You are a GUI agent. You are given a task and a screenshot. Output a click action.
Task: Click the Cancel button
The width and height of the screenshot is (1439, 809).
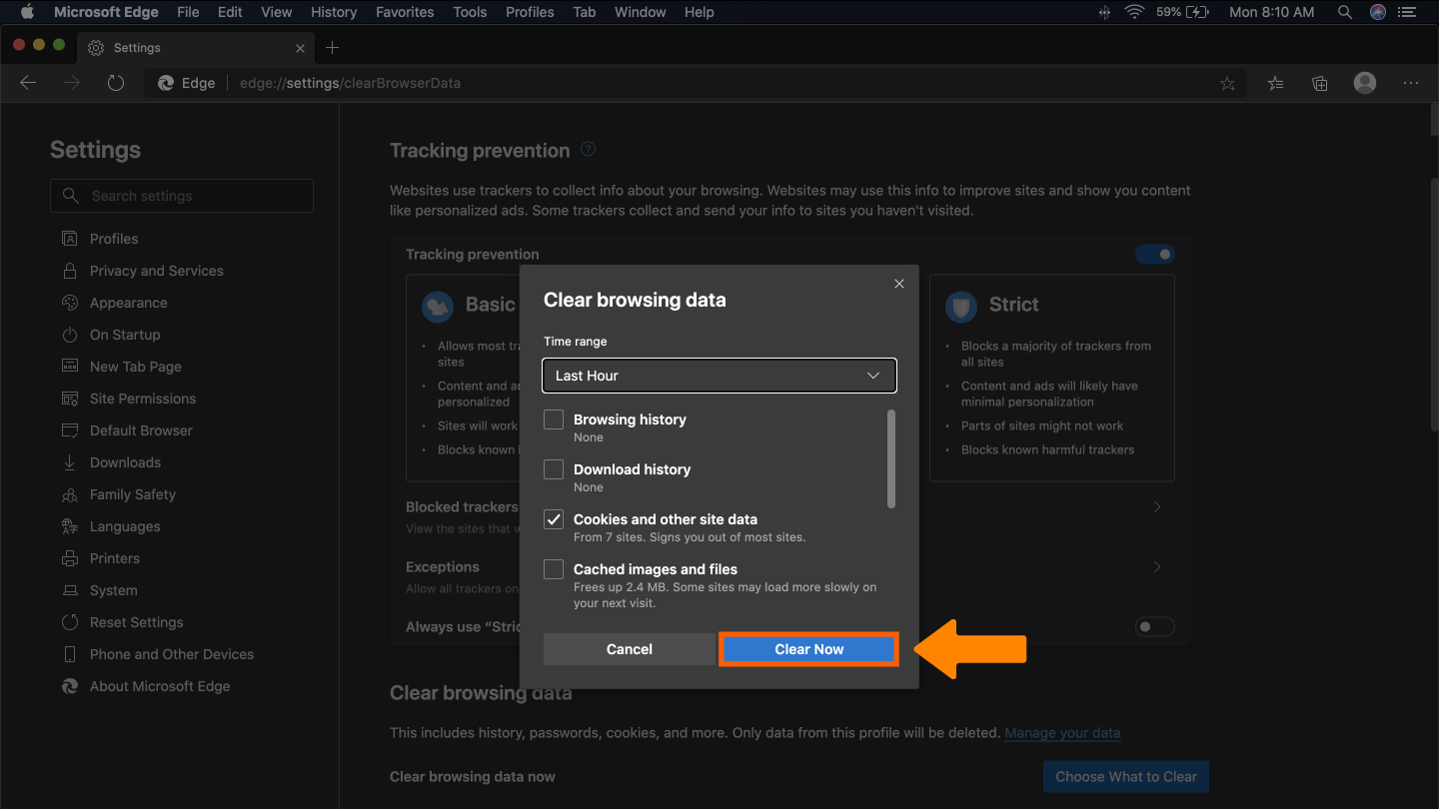click(x=630, y=649)
